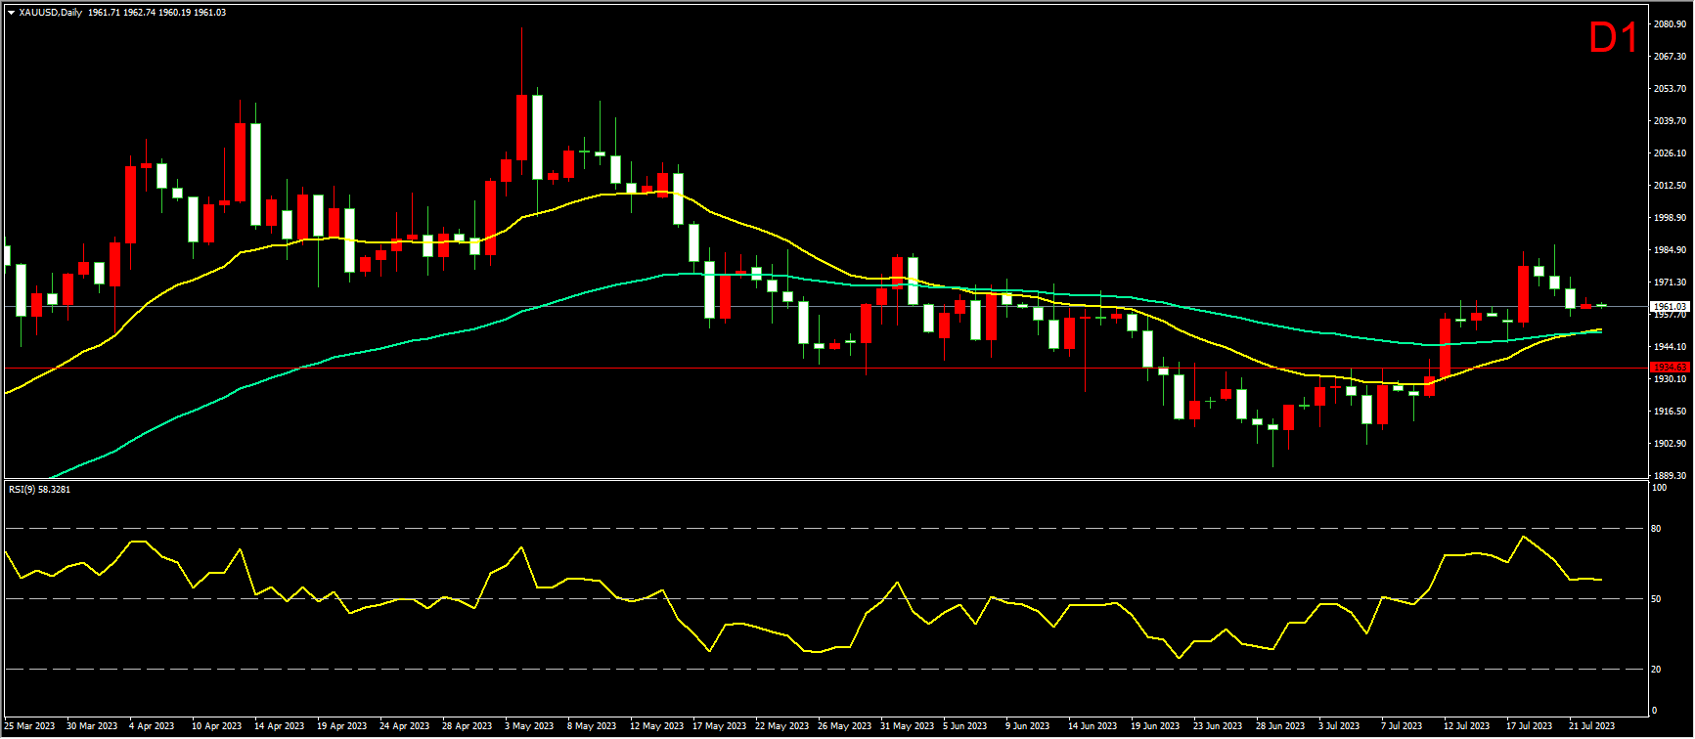Click the 30 Mar 2023 date label

[92, 726]
